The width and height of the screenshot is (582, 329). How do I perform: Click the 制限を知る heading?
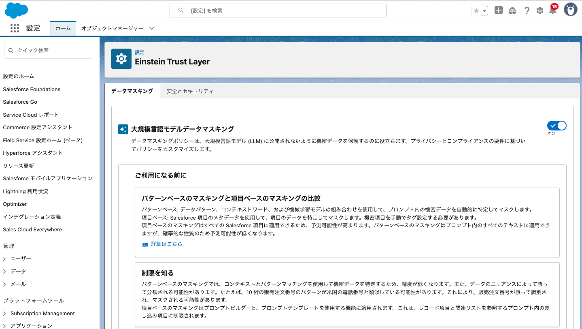tap(157, 273)
